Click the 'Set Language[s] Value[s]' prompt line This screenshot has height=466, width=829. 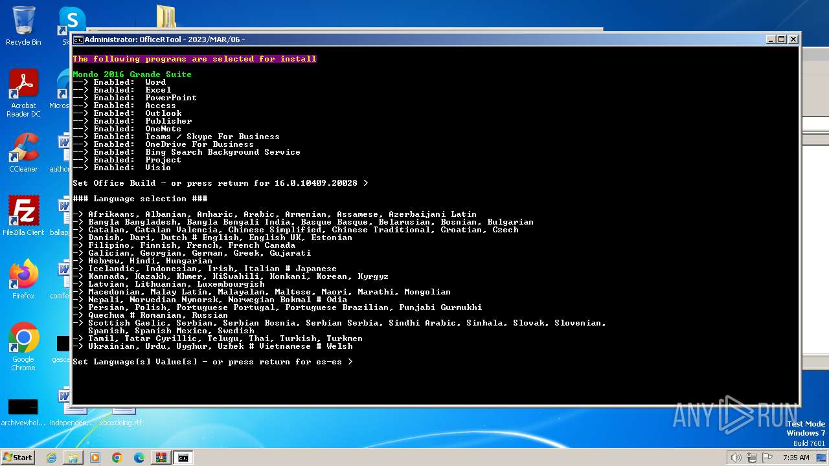pyautogui.click(x=212, y=362)
